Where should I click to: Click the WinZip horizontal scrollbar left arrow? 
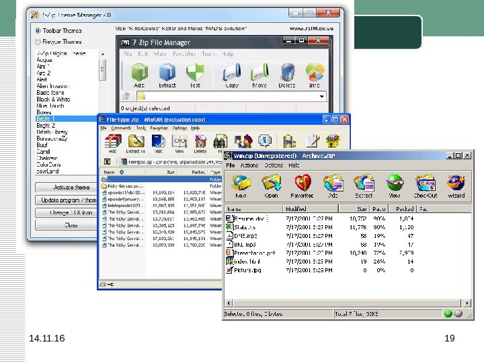229,303
